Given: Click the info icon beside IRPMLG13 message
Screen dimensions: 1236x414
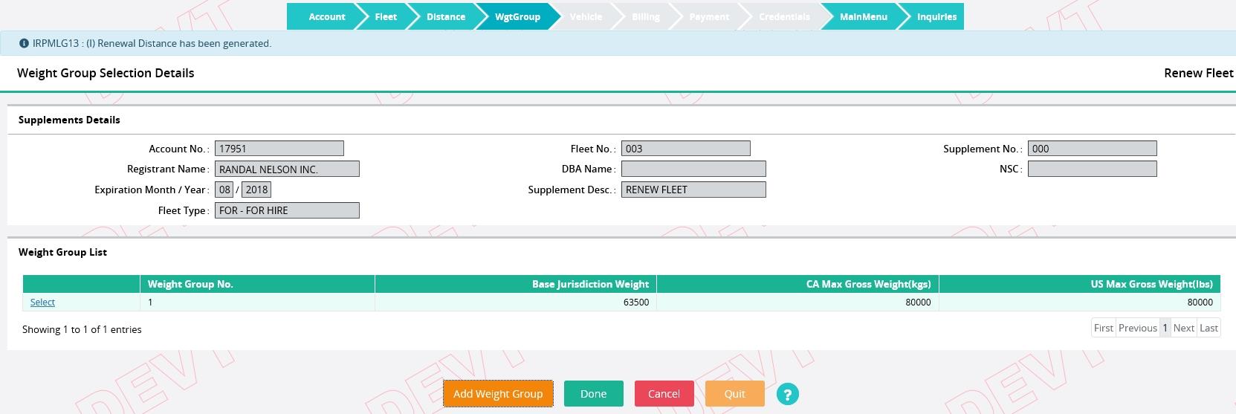Looking at the screenshot, I should point(24,43).
